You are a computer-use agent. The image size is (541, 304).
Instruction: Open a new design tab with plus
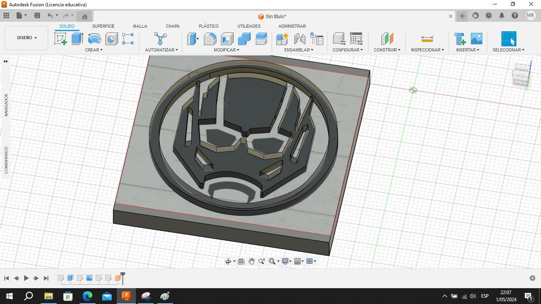pyautogui.click(x=462, y=16)
